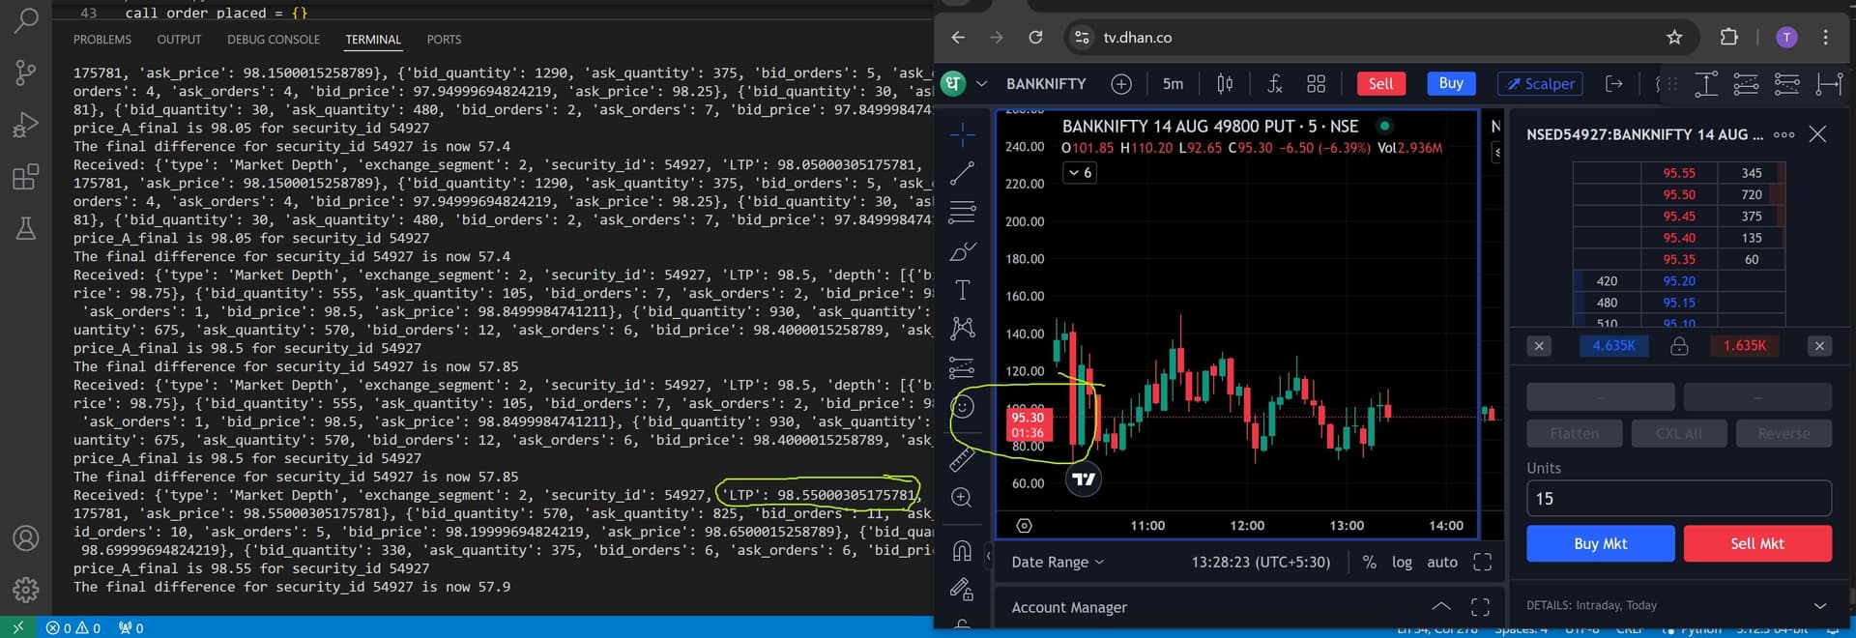1856x638 pixels.
Task: Open the order panel three-dot menu
Action: pos(1784,134)
